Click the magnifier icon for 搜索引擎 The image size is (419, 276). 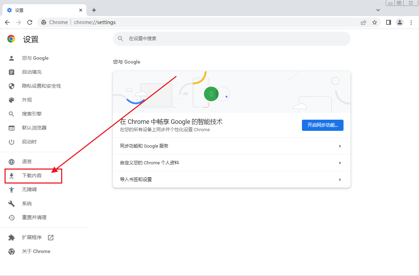point(12,114)
